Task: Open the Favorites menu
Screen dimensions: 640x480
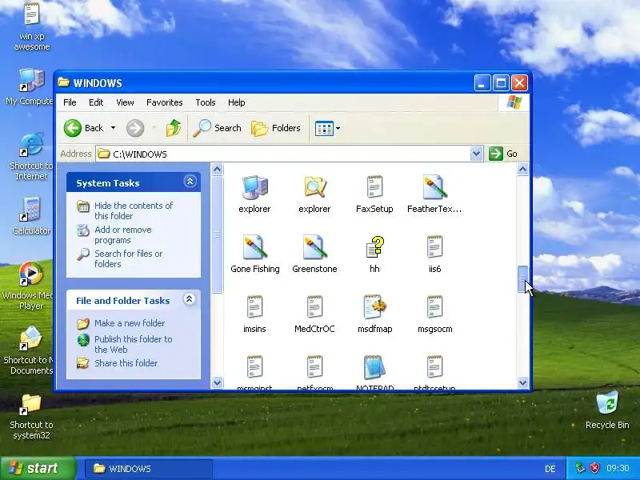Action: point(165,102)
